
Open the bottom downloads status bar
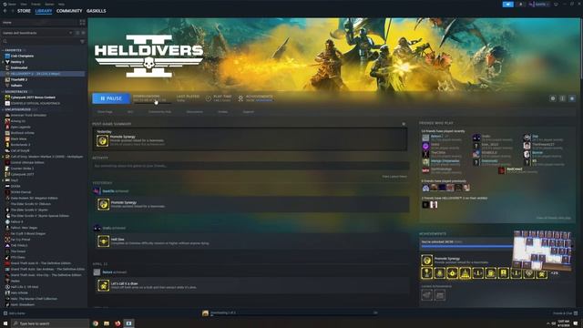(290, 313)
